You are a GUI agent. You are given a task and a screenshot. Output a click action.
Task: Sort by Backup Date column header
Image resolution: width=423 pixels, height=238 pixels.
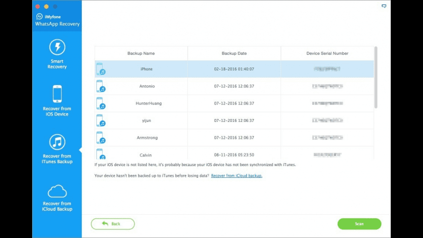pyautogui.click(x=234, y=53)
